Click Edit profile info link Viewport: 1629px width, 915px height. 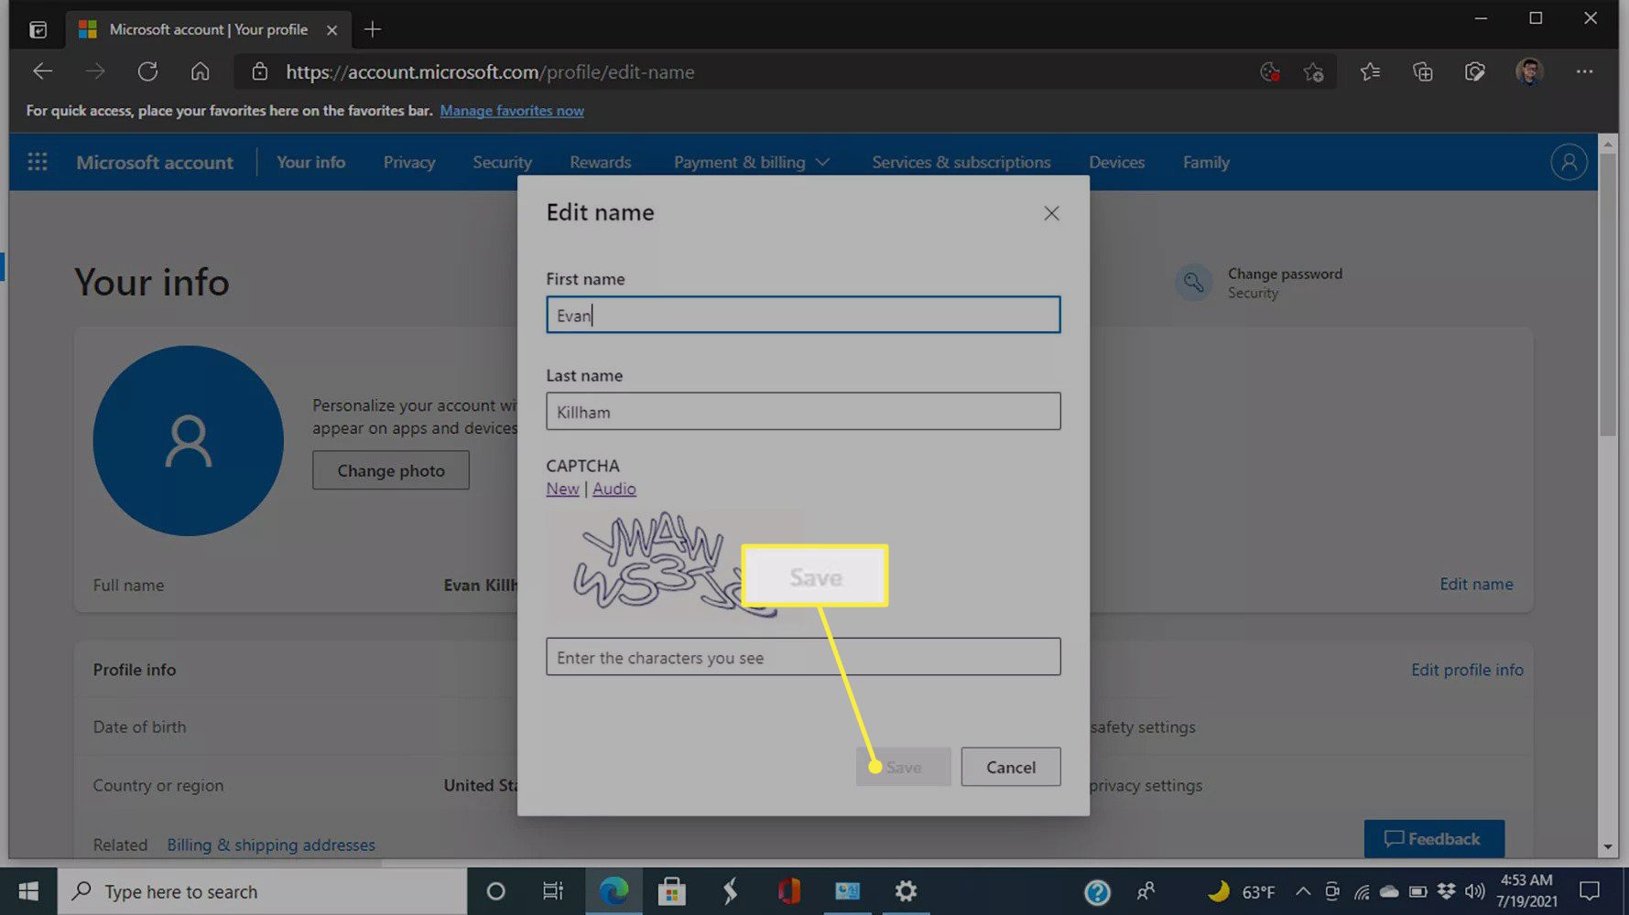click(x=1467, y=670)
